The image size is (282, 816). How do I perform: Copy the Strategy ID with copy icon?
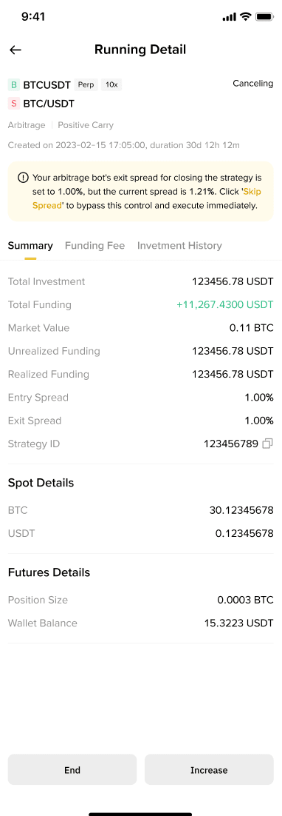(267, 444)
